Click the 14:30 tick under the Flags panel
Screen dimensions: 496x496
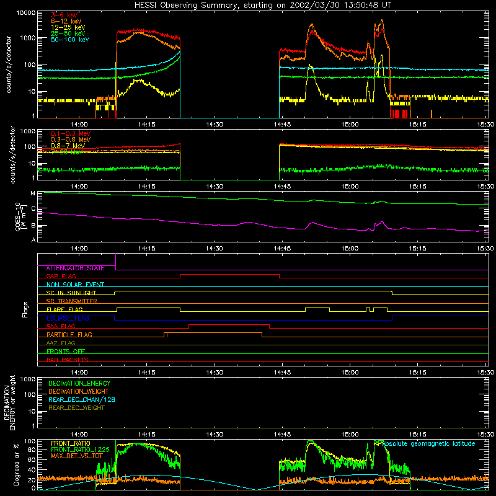215,373
